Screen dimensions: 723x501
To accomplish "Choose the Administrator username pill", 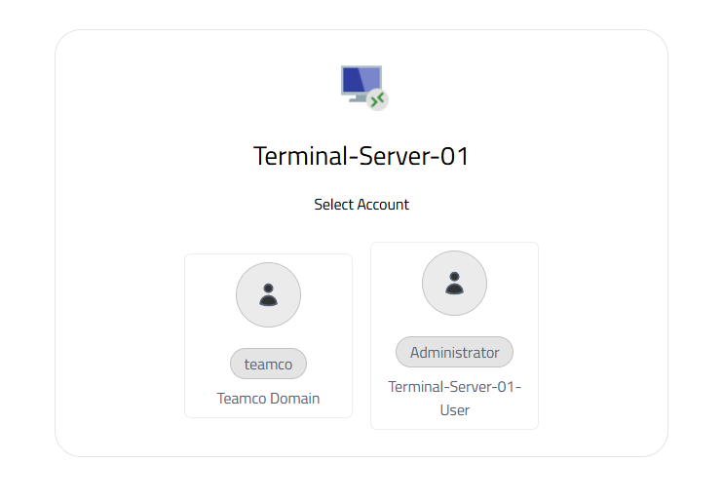I will (x=454, y=353).
